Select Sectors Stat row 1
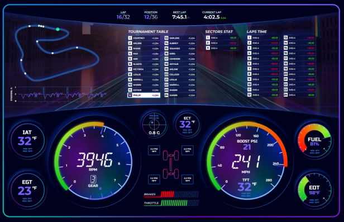The width and height of the screenshot is (344, 222). coord(222,38)
